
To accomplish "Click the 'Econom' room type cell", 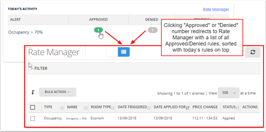I will coord(97,118).
